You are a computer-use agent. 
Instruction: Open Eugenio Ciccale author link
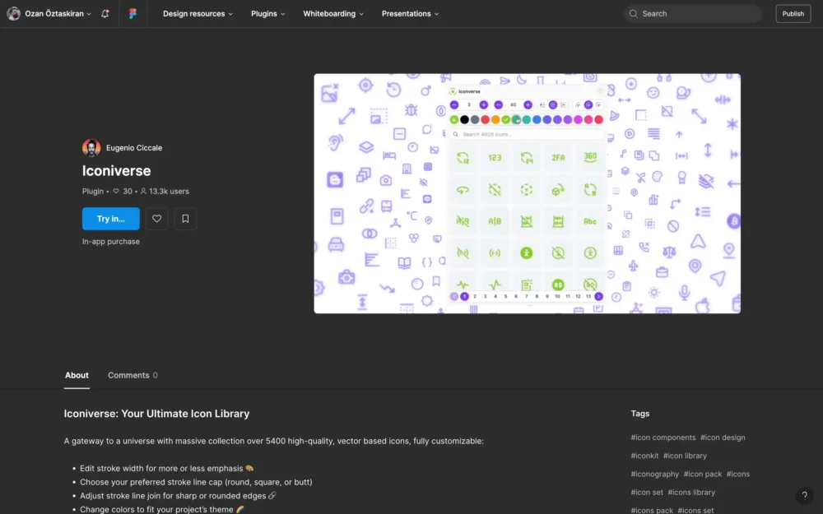pos(134,148)
